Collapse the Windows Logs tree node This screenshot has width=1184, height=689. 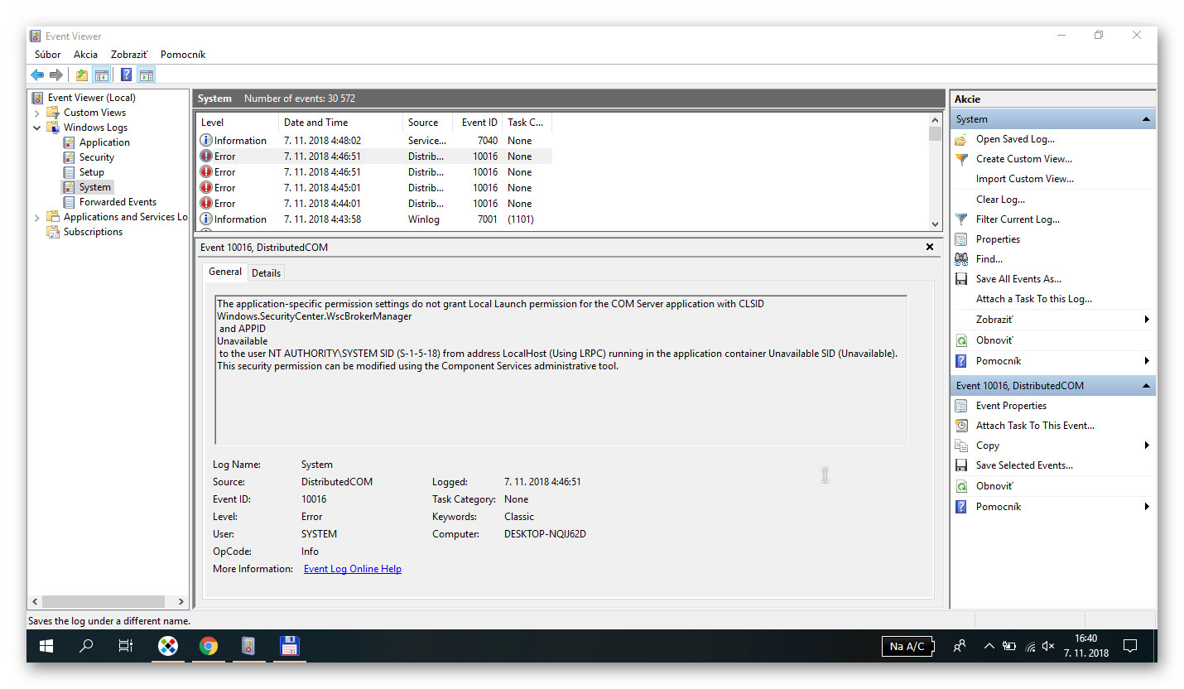coord(37,128)
